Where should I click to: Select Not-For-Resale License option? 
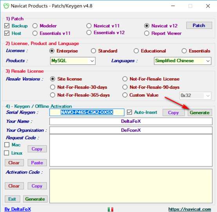tap(125, 79)
